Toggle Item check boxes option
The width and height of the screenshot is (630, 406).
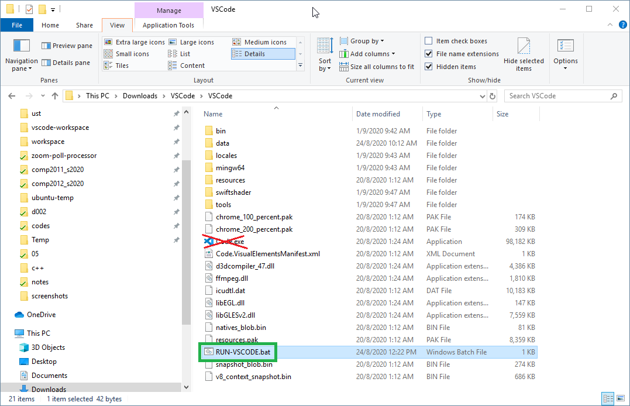[x=429, y=41]
